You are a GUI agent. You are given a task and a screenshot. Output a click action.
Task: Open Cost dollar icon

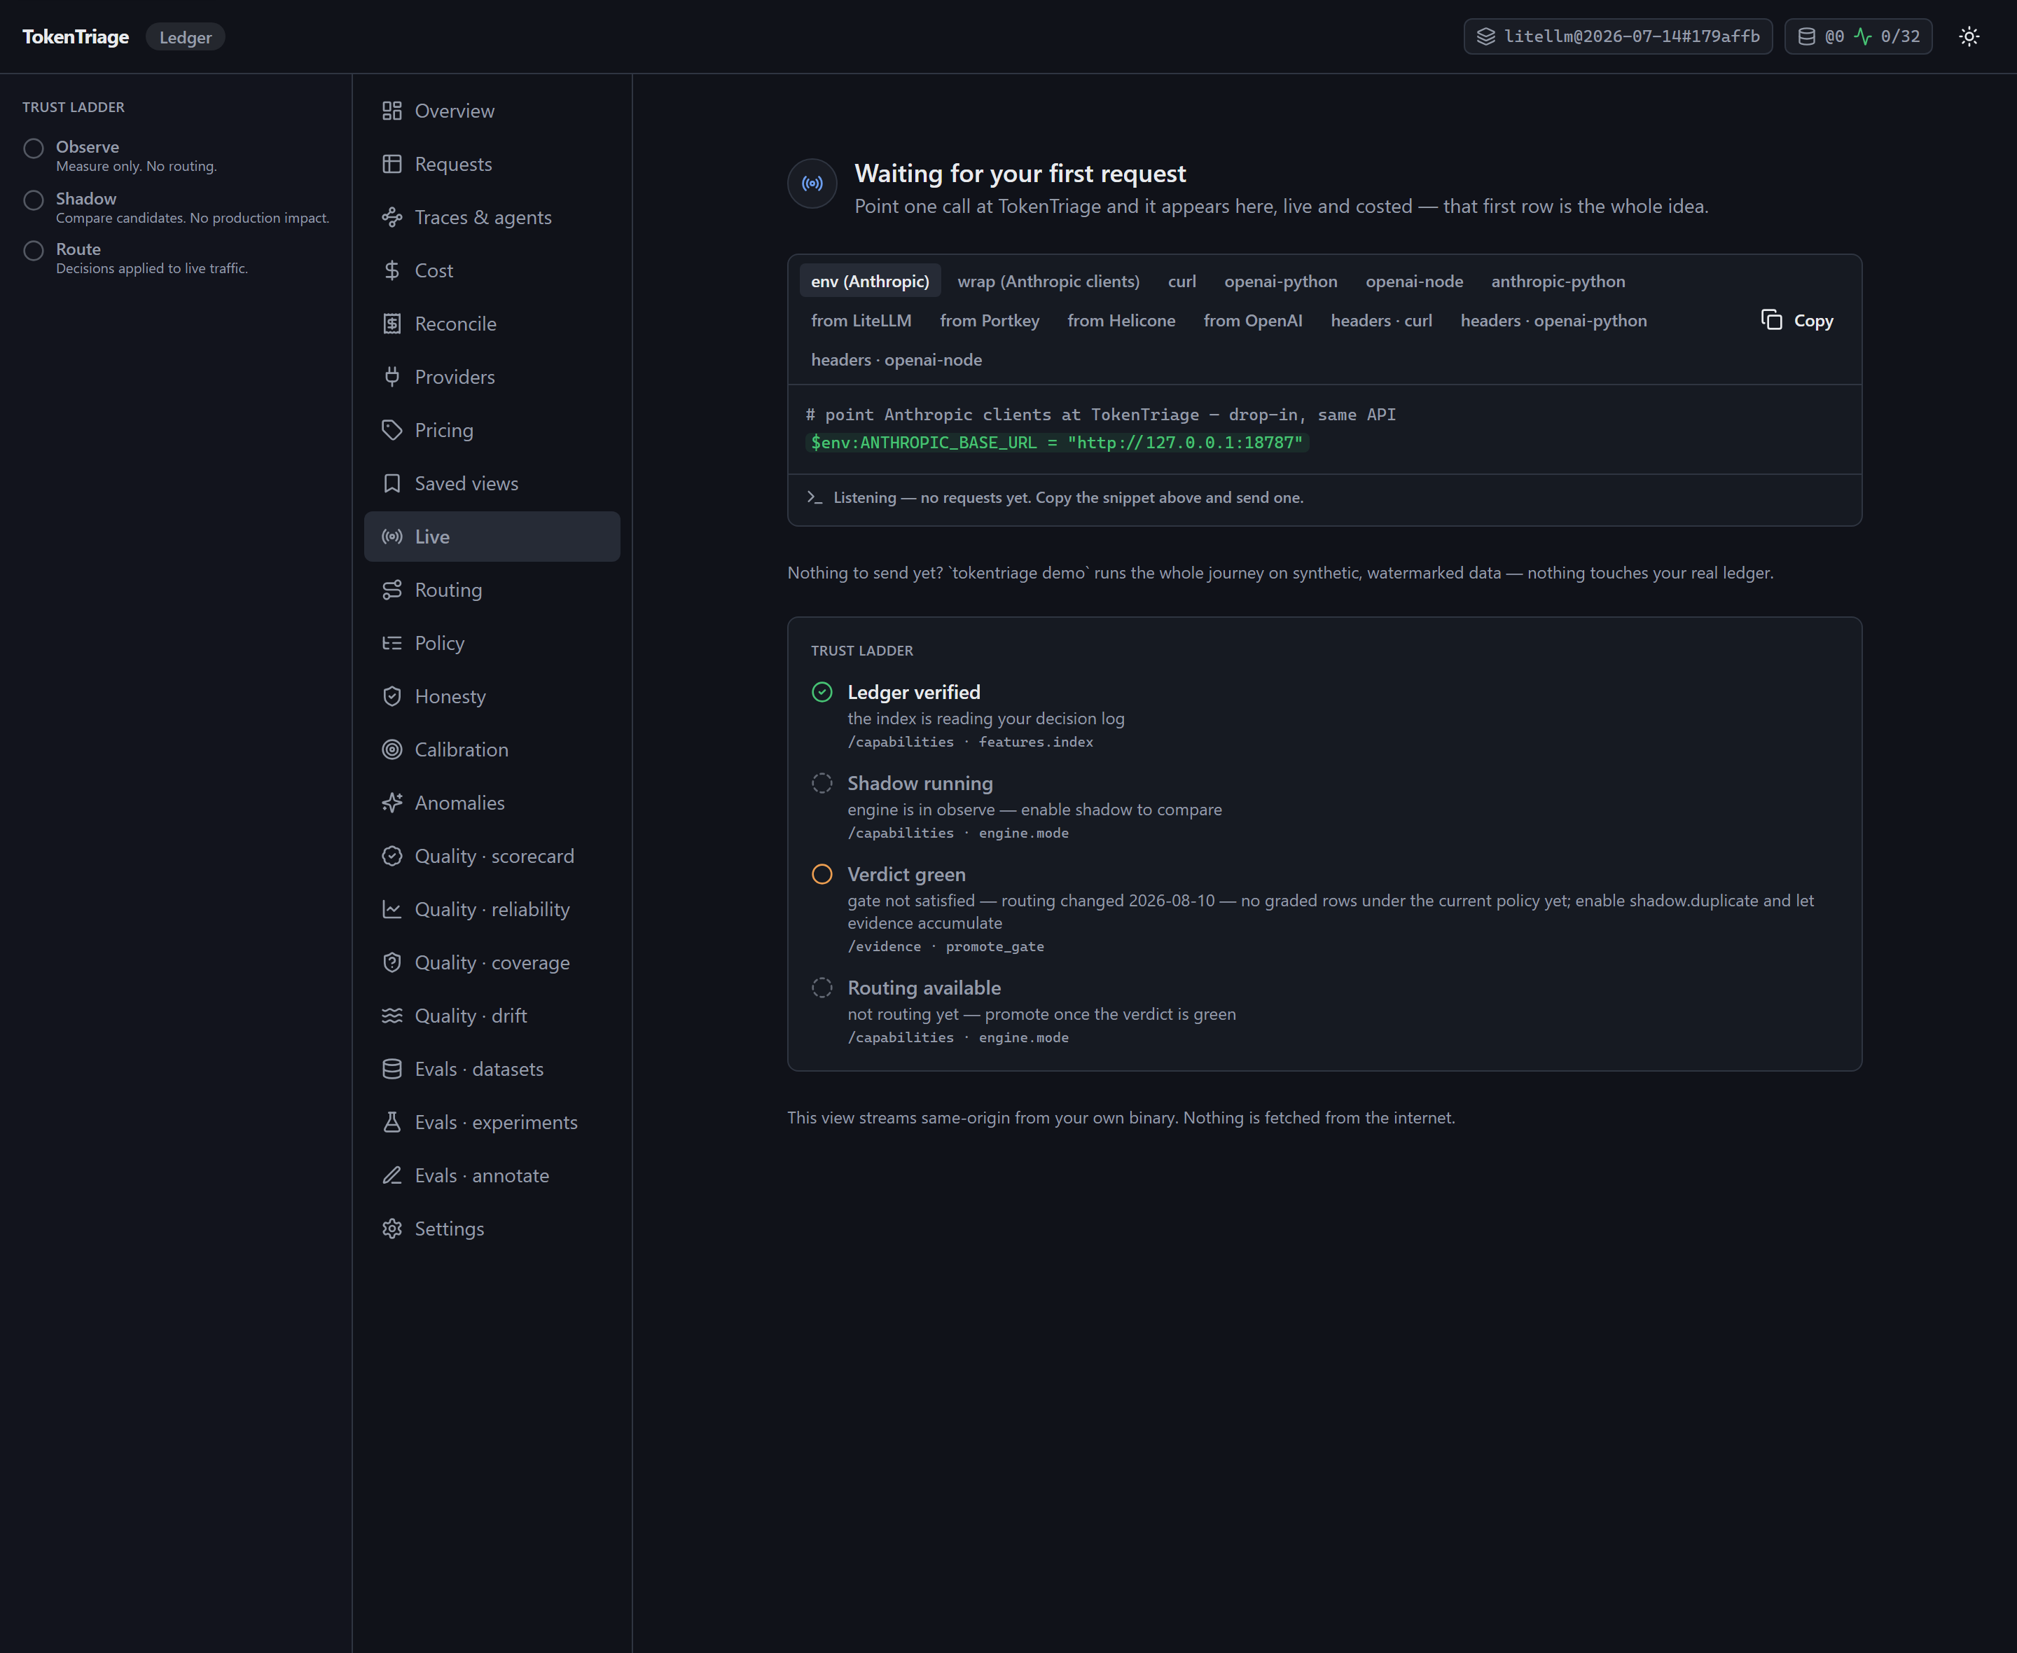tap(392, 270)
